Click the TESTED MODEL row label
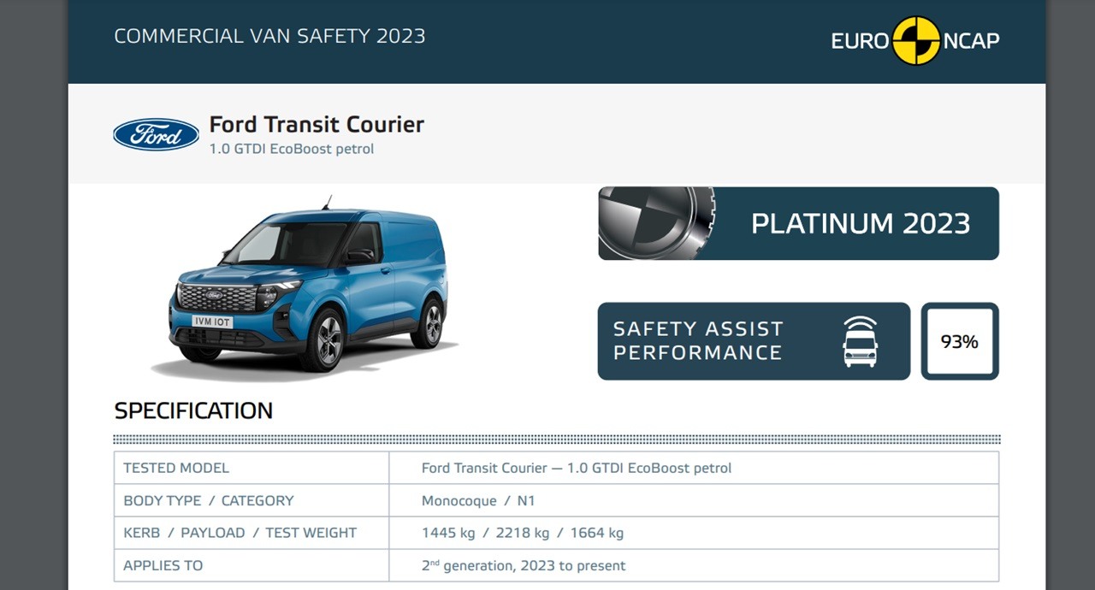 pos(176,468)
